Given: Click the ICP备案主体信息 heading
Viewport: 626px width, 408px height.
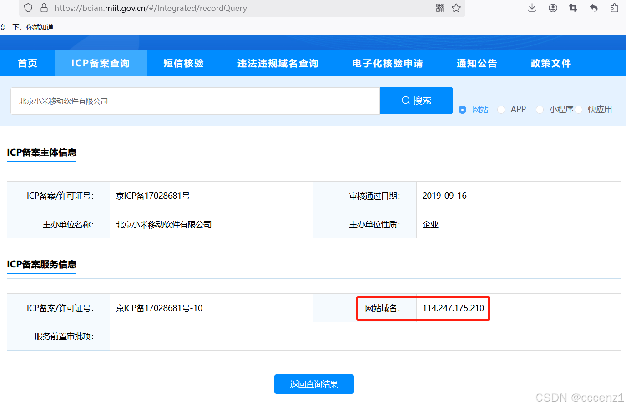Looking at the screenshot, I should [x=41, y=152].
